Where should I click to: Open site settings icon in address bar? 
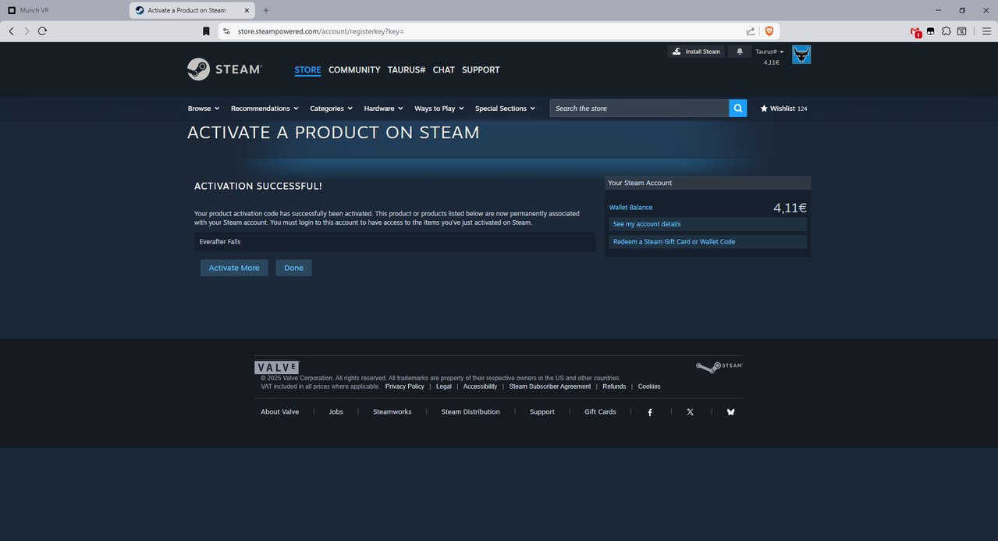coord(226,31)
